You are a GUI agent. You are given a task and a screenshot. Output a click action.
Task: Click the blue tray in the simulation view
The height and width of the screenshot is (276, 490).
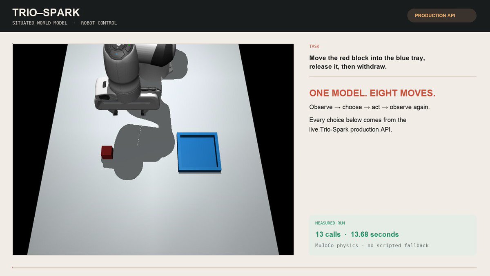pyautogui.click(x=199, y=152)
